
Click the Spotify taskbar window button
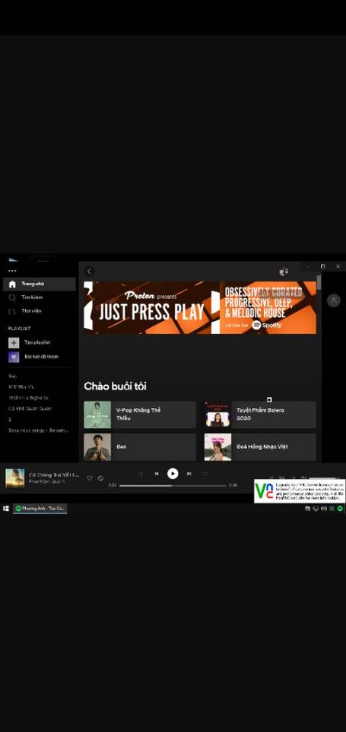[40, 509]
